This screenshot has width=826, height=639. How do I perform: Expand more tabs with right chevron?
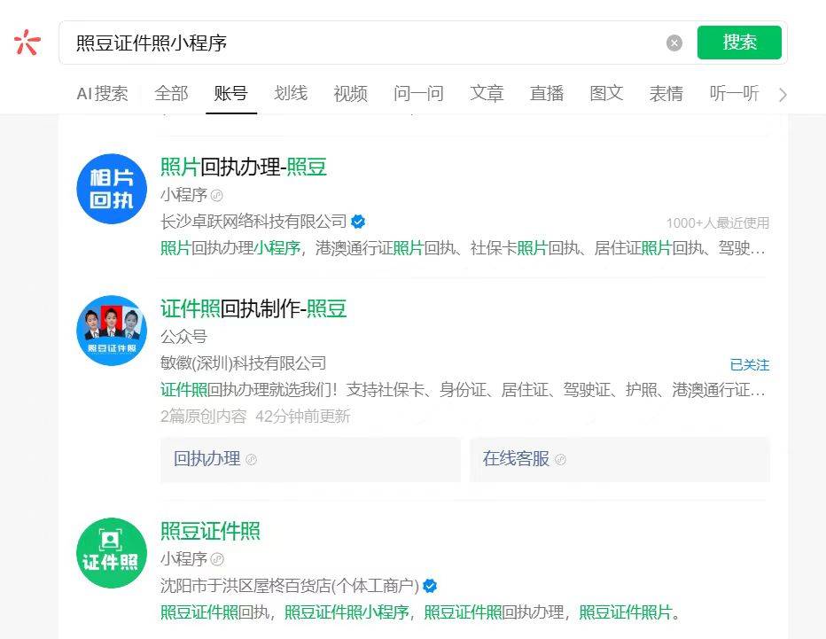pyautogui.click(x=782, y=94)
